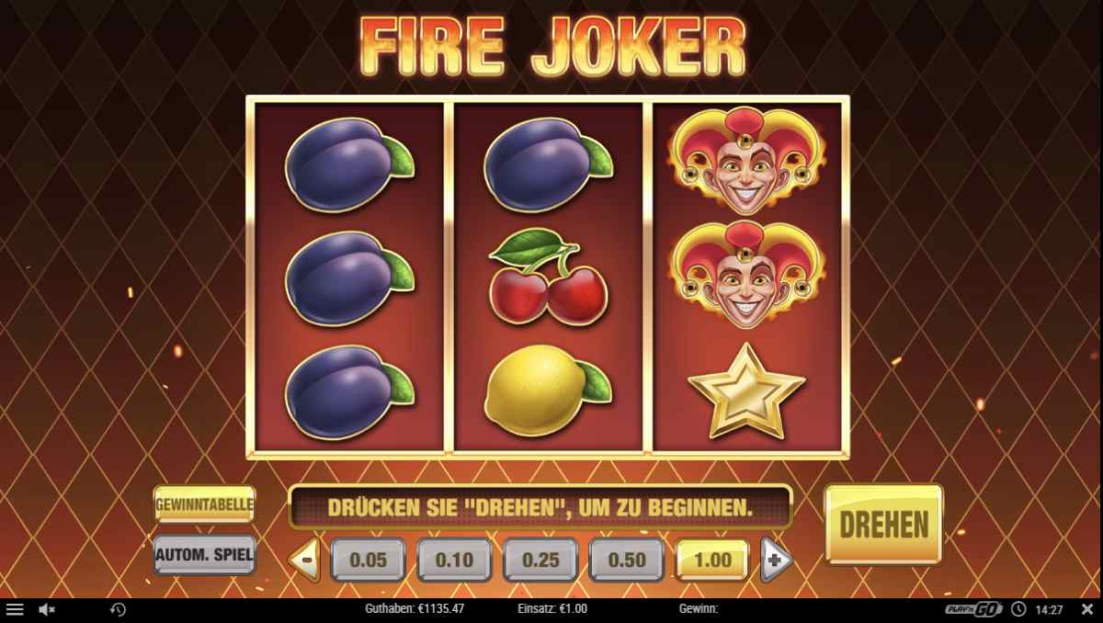Screen dimensions: 1103x623
Task: Select the 0.25 bet value
Action: 540,561
